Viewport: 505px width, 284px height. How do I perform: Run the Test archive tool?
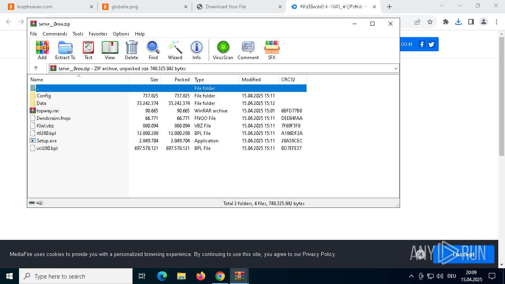pyautogui.click(x=88, y=50)
